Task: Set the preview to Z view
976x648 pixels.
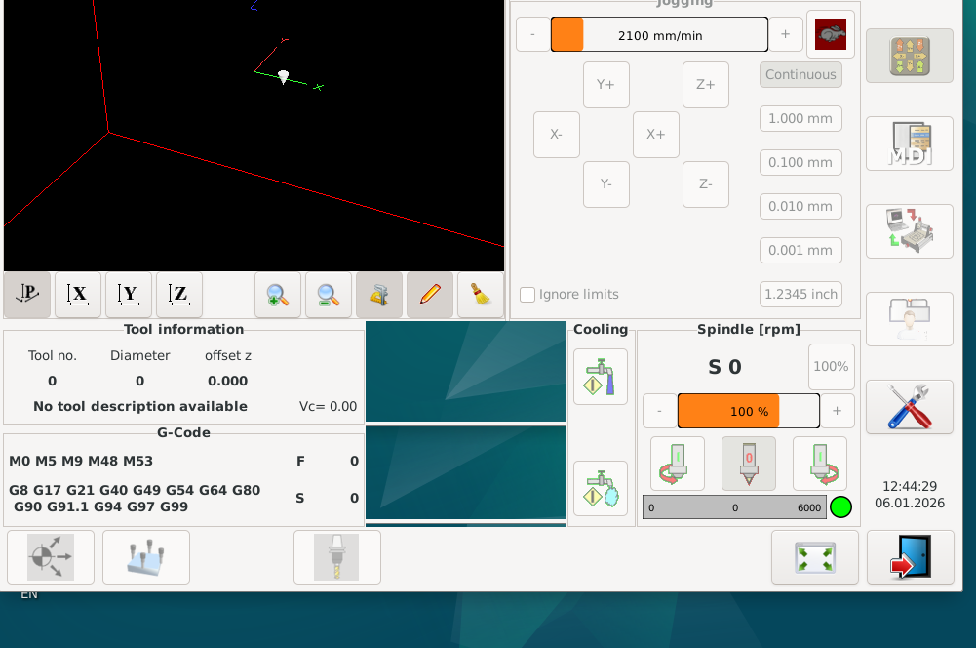Action: [x=179, y=295]
